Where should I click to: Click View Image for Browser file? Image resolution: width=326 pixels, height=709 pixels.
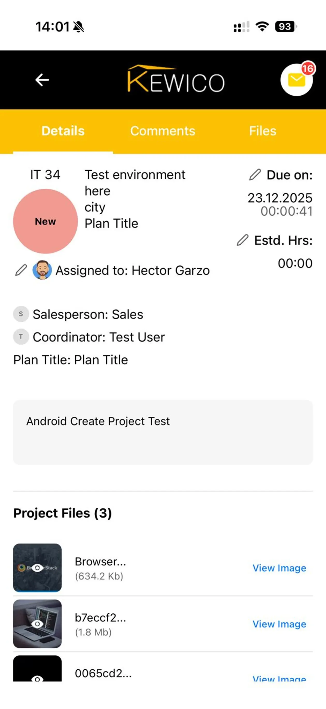279,568
